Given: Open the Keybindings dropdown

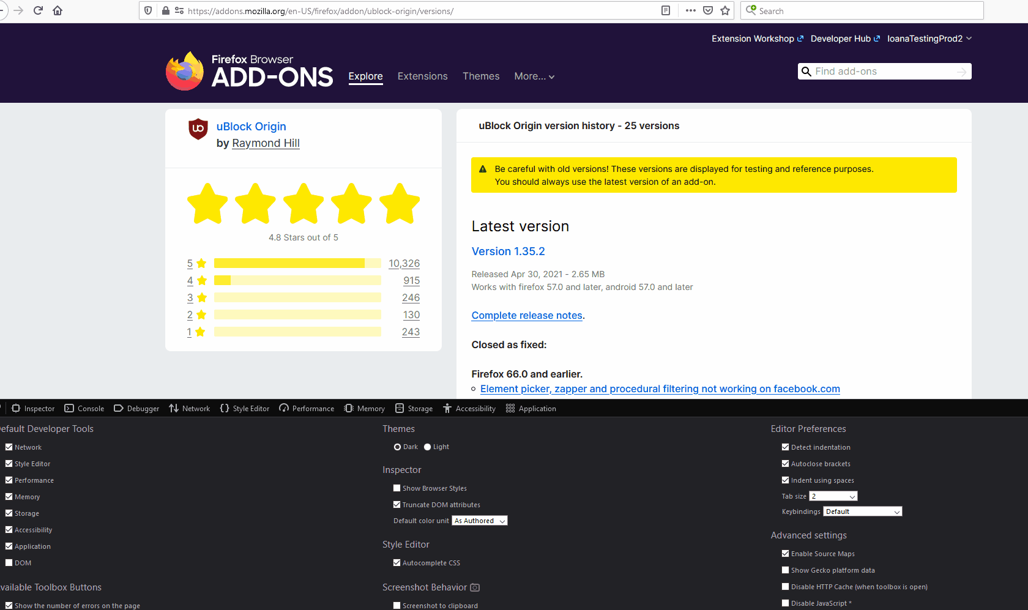Looking at the screenshot, I should (862, 511).
